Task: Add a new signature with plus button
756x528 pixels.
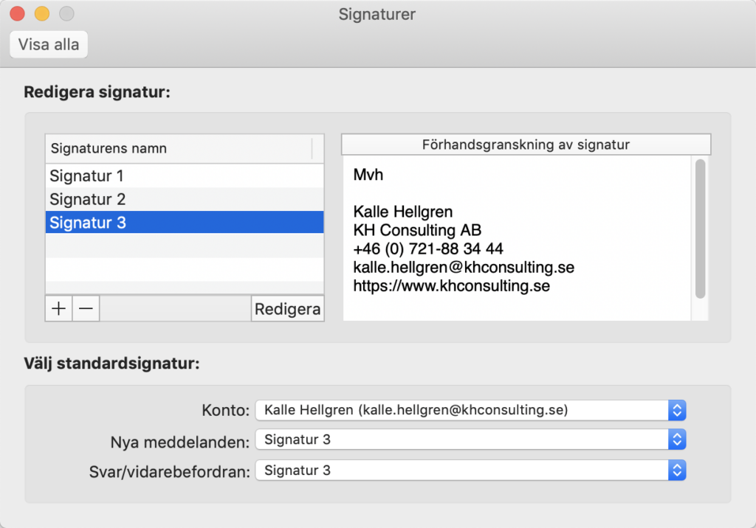Action: 59,308
